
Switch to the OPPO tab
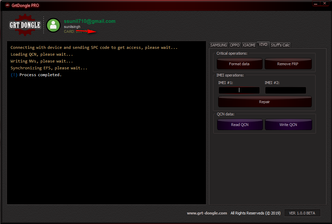click(235, 45)
